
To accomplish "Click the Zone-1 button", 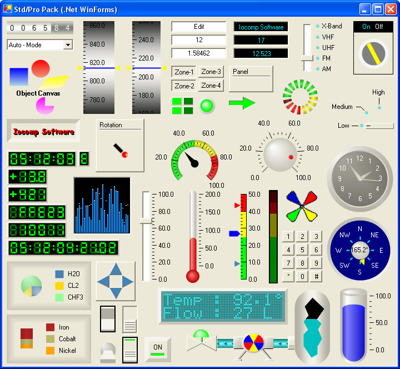I will coord(184,72).
